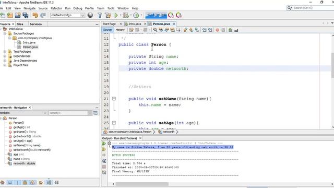Click the Redo toolbar icon

43,15
